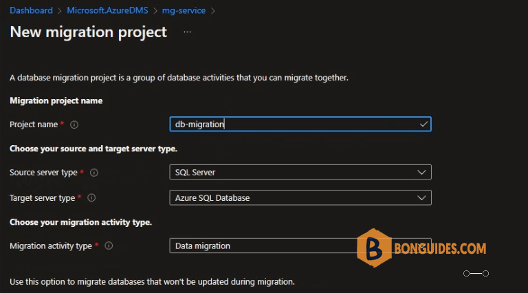Click validation checkmark in Project name field

pyautogui.click(x=423, y=124)
